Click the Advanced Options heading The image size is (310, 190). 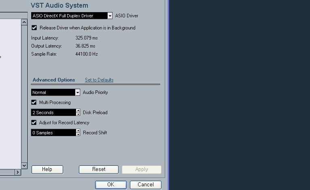point(54,80)
